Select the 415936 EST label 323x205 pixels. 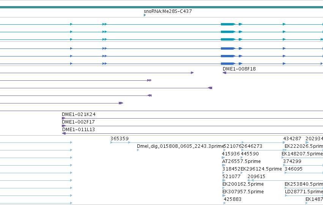point(231,154)
